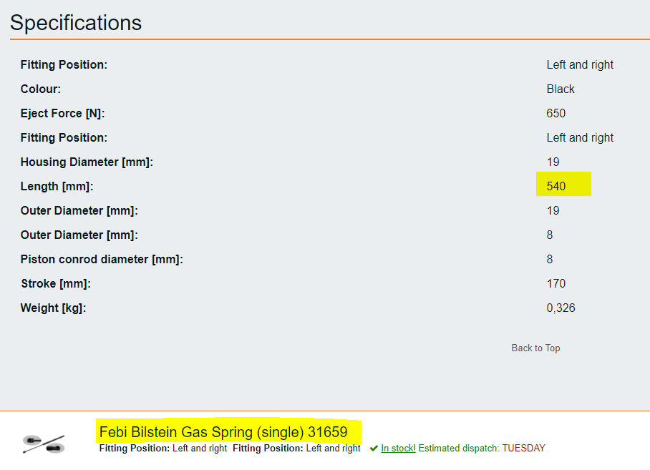This screenshot has width=650, height=470.
Task: Click the Eject Force [N] label
Action: pos(62,114)
